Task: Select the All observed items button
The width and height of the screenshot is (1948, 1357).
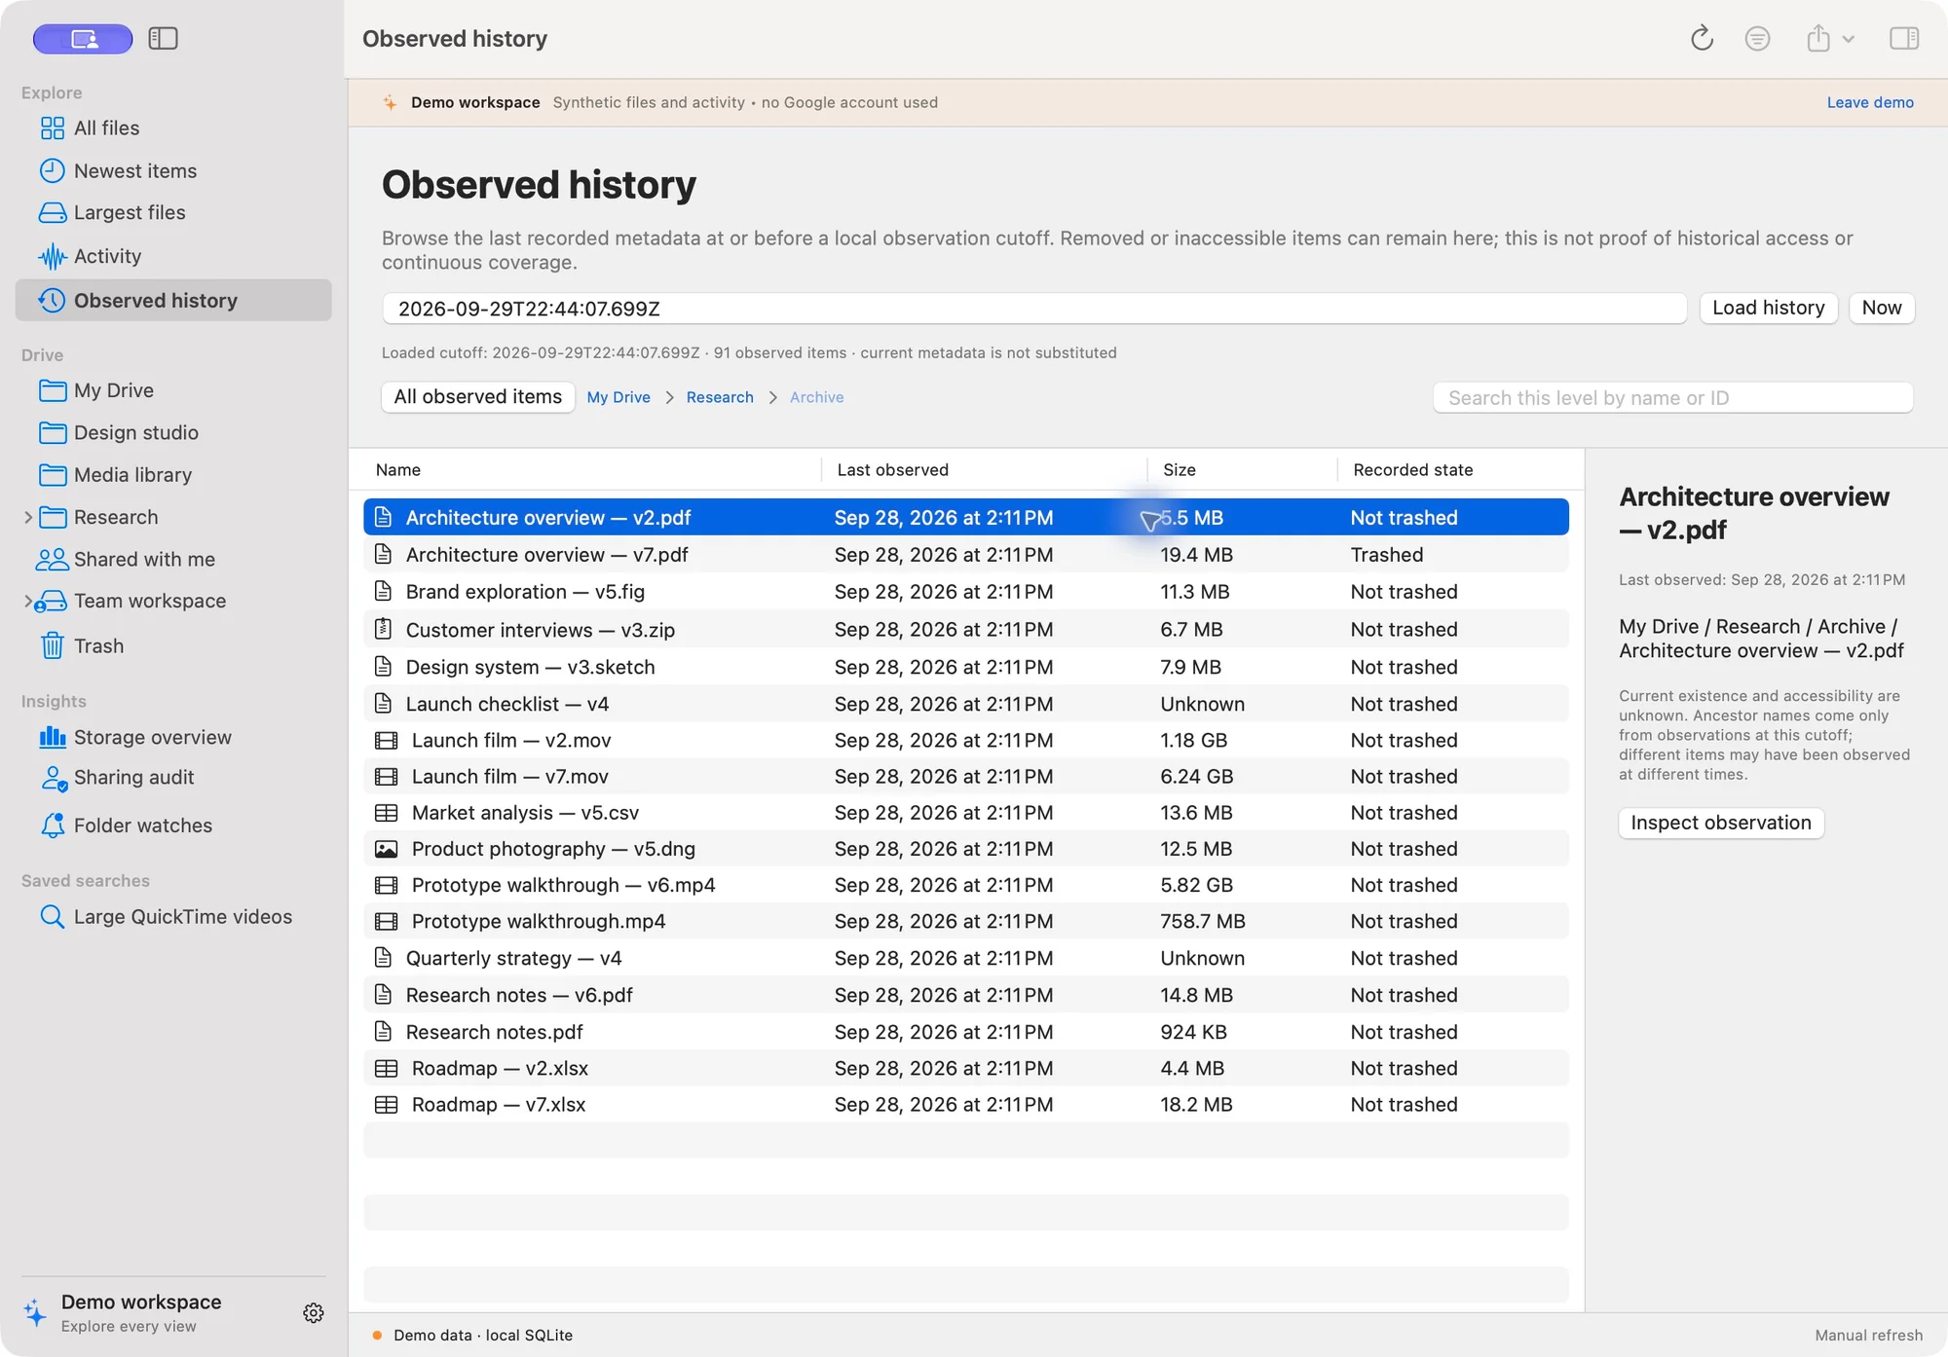Action: tap(477, 397)
